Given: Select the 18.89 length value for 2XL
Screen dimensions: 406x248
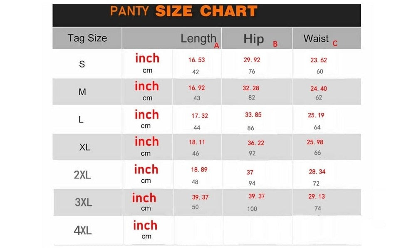Looking at the screenshot, I should click(199, 170).
